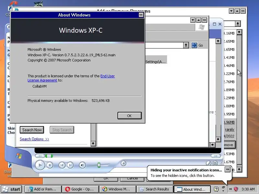This screenshot has height=194, width=259.
Task: Open the address bar dropdown next to Go
Action: pos(186,45)
